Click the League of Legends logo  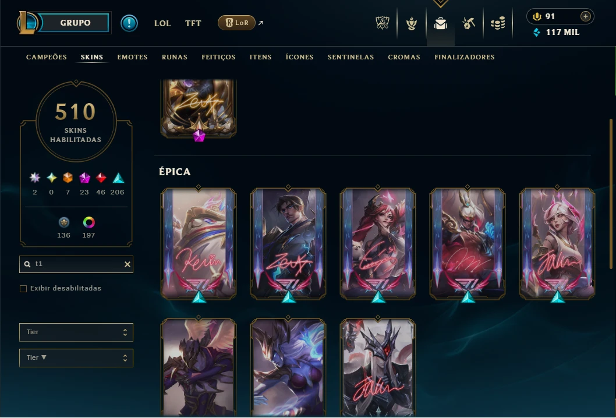[x=27, y=23]
